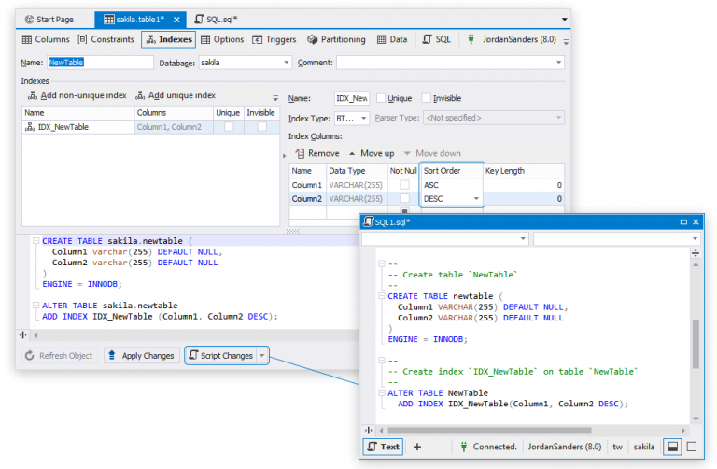Click Refresh Object button
Viewport: 717px width, 469px height.
[x=59, y=356]
